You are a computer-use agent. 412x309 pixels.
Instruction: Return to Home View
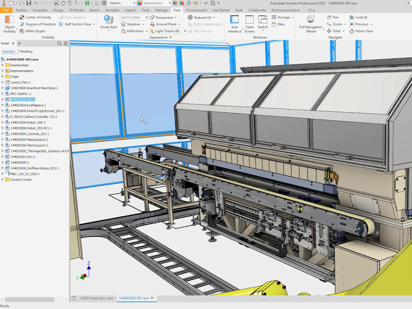pos(362,31)
